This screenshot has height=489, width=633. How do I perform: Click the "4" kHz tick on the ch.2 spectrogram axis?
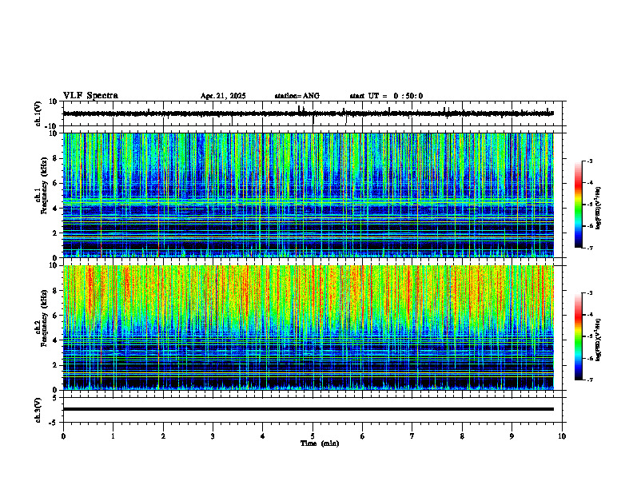tap(56, 340)
